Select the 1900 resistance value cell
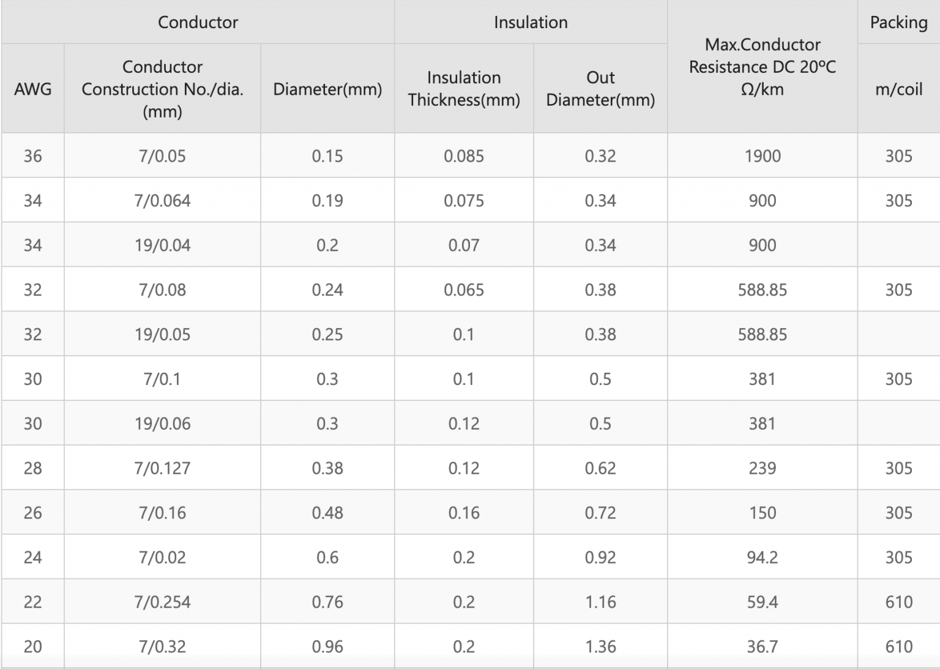Viewport: 940px width, 669px height. tap(762, 156)
